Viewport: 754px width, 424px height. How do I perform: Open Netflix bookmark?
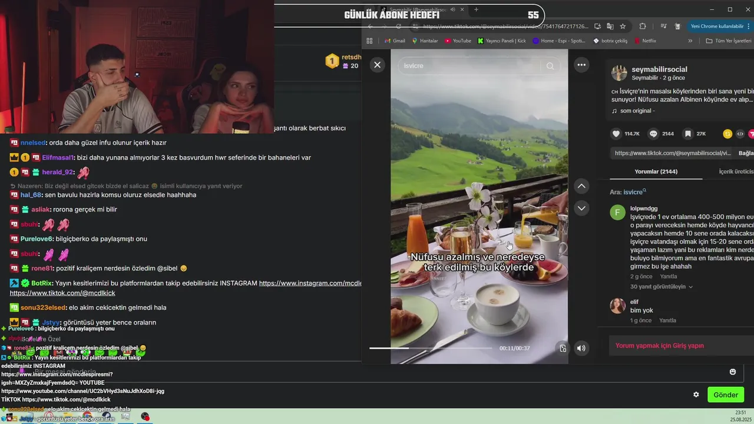(x=645, y=41)
